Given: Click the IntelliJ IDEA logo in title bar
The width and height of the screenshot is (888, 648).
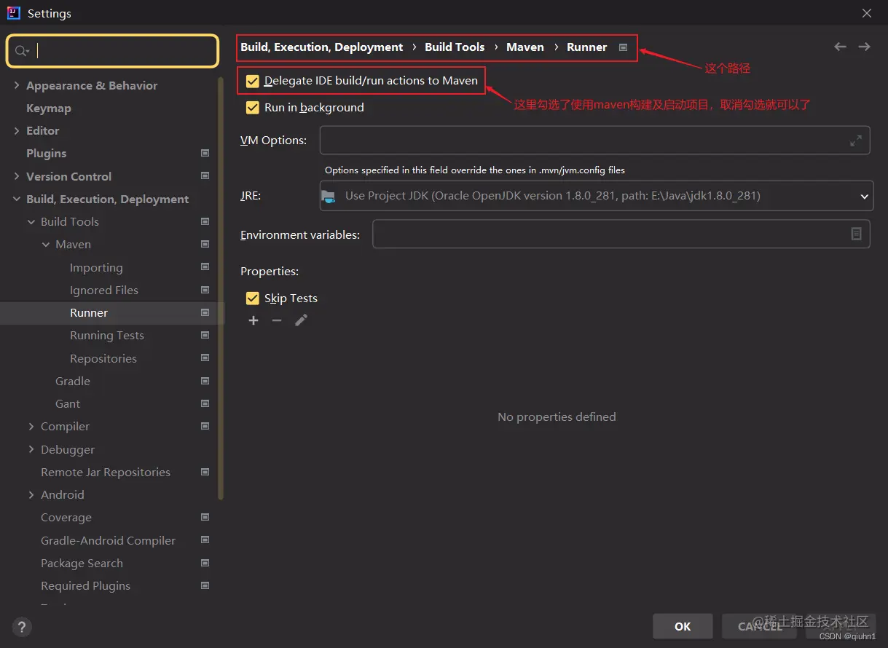Looking at the screenshot, I should [x=13, y=13].
